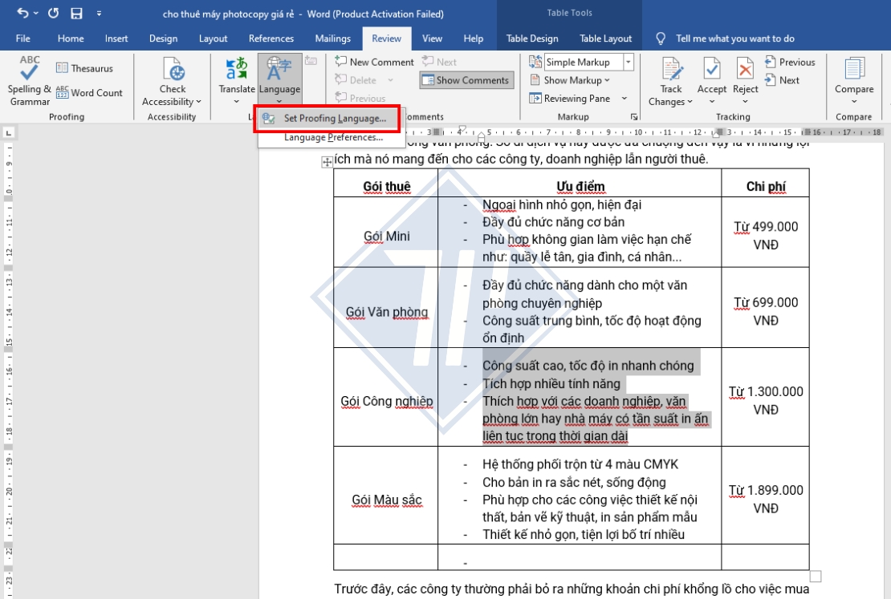Expand Check Accessibility dropdown arrow

point(198,102)
